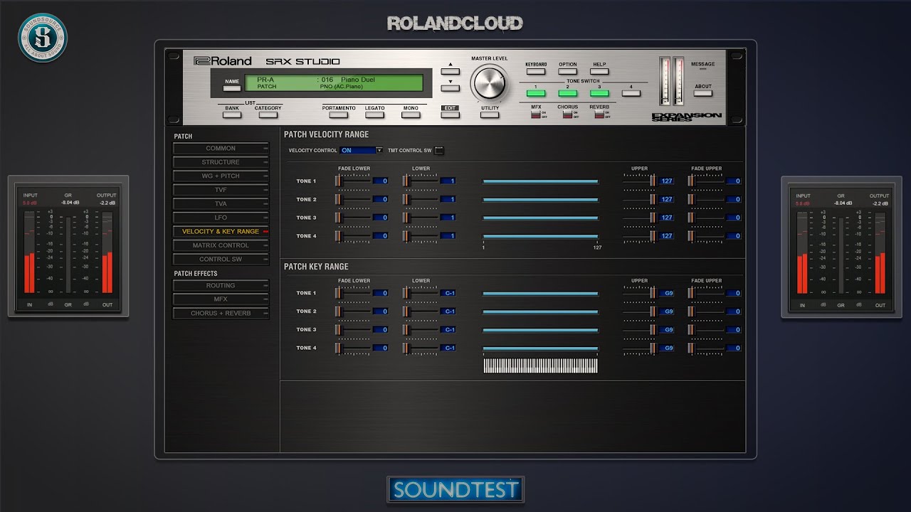This screenshot has width=911, height=512.
Task: Click Tone 4 key range bar
Action: pyautogui.click(x=540, y=348)
